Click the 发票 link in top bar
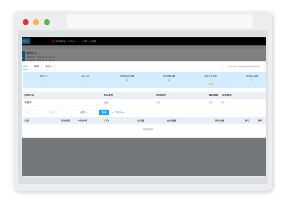Image resolution: width=287 pixels, height=200 pixels. (84, 41)
